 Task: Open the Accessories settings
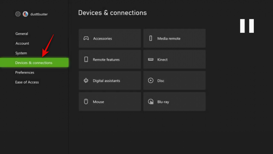pyautogui.click(x=110, y=38)
